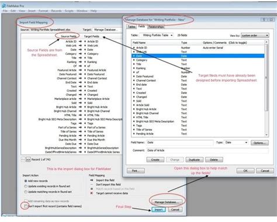Toggle import arrow for Category mapping
Viewport: 277px width, 222px height.
(80, 54)
